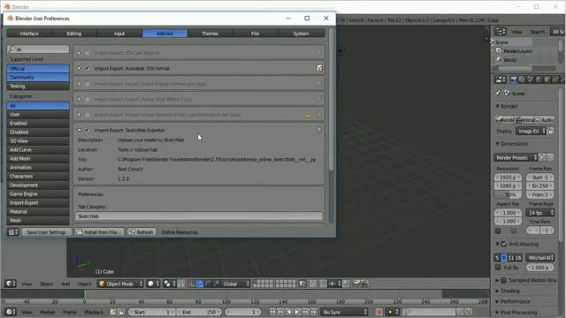Viewport: 566px width, 318px height.
Task: Select the Material category
Action: pos(38,212)
